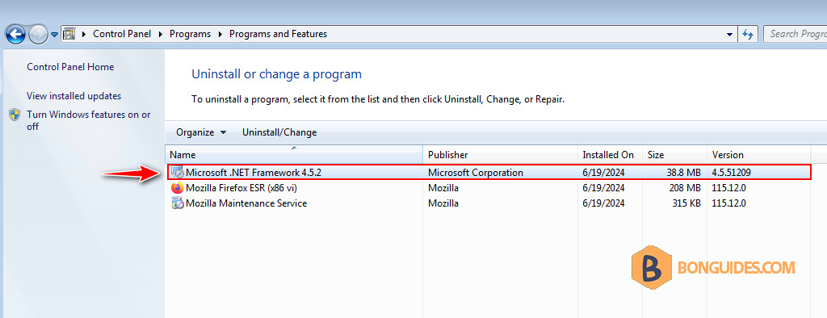This screenshot has width=827, height=318.
Task: Click the Mozilla Maintenance Service icon
Action: pos(178,203)
